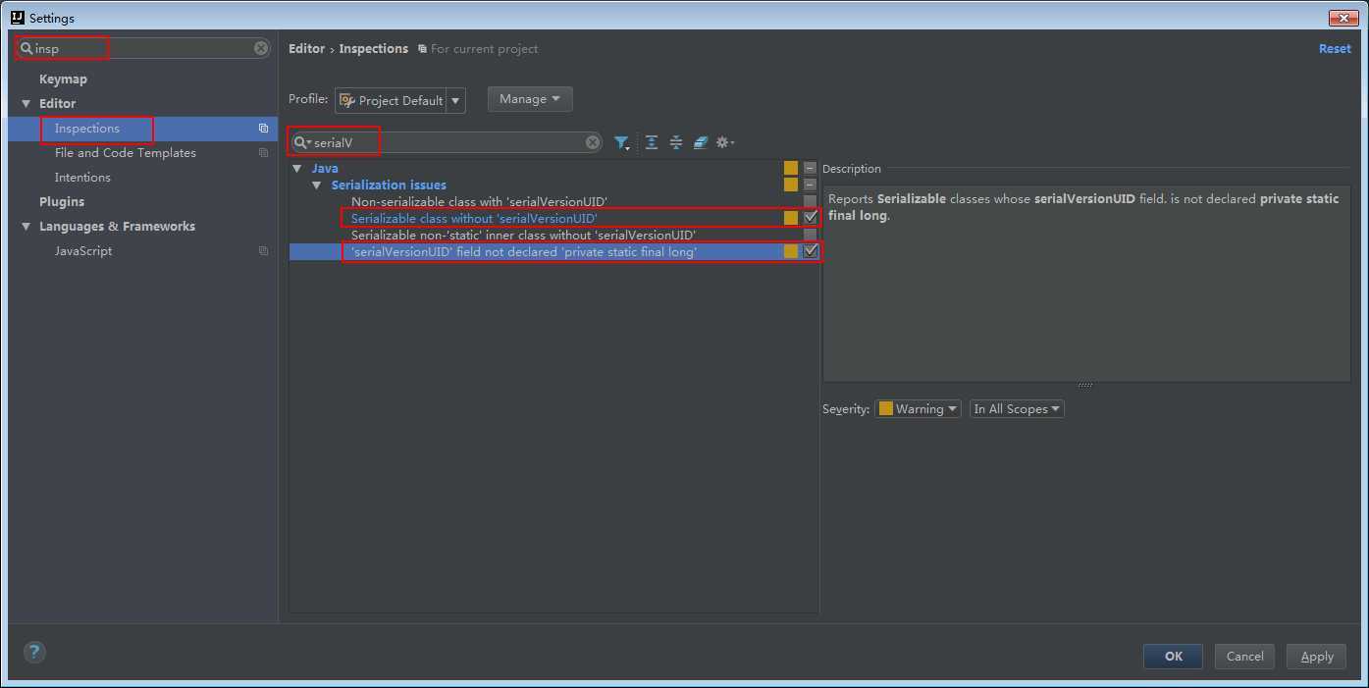
Task: Click the magnifier icon in settings search box
Action: tap(26, 48)
